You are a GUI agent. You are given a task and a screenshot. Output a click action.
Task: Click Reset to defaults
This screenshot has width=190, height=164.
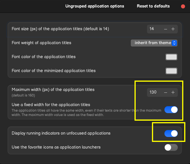153,6
